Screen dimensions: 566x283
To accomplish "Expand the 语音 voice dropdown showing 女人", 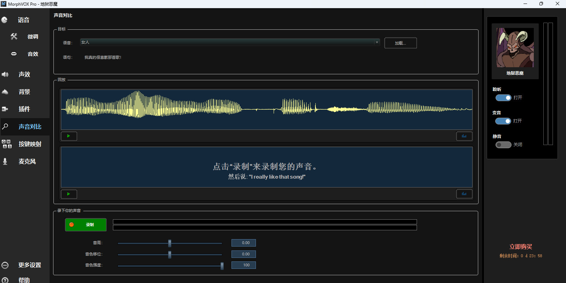I will click(x=377, y=42).
